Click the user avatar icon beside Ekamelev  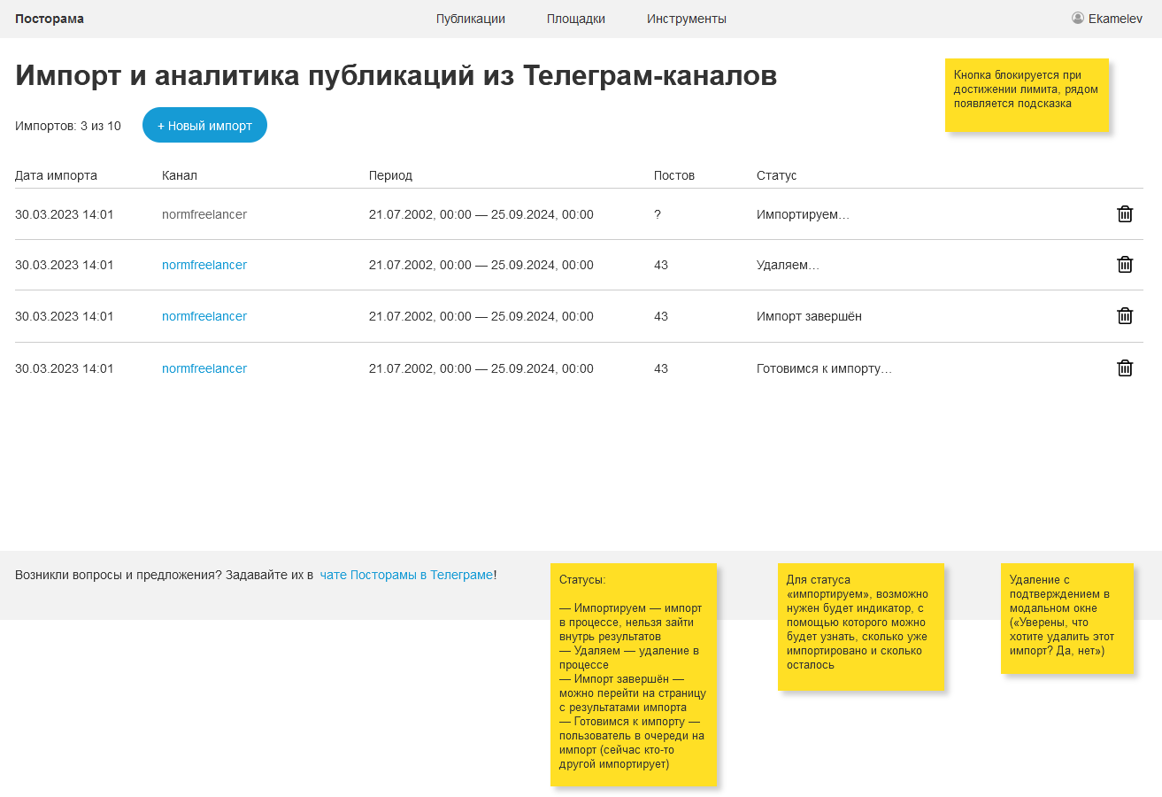[x=1078, y=18]
